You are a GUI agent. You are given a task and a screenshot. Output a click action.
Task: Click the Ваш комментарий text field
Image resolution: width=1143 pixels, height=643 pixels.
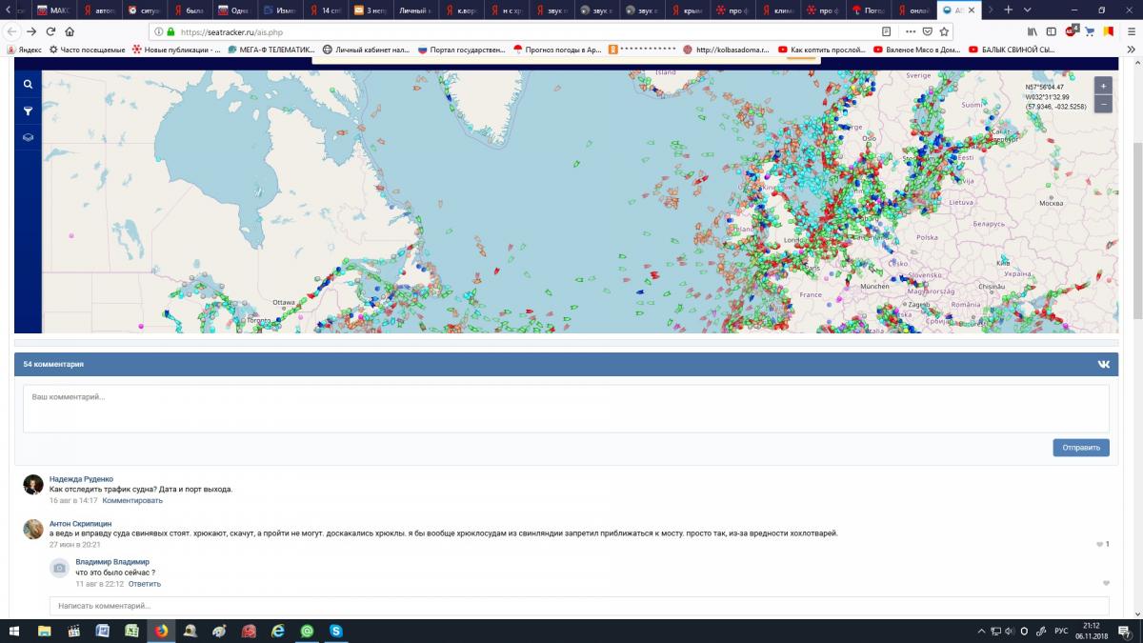566,409
